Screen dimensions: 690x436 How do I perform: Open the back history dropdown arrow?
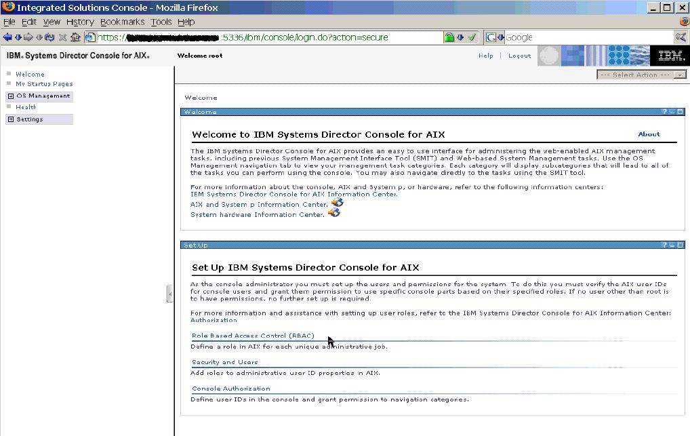pos(18,37)
